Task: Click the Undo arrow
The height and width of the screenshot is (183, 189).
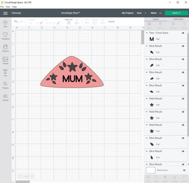Action: pos(16,21)
